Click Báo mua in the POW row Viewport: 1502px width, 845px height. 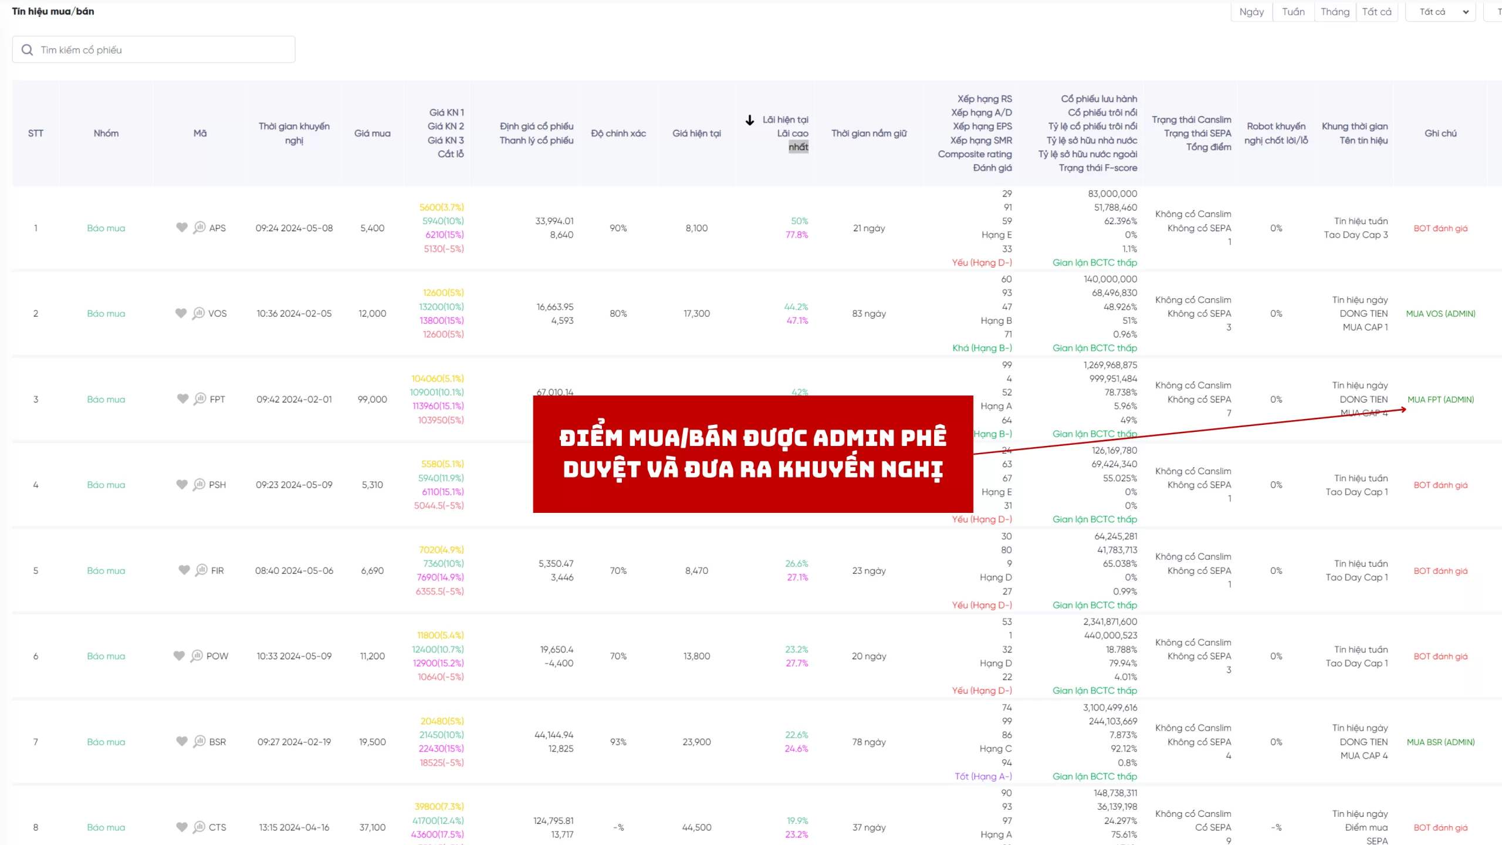106,657
